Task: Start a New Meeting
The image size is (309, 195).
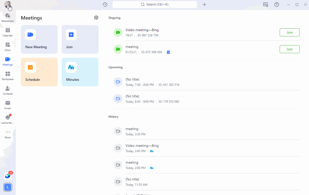Action: (39, 39)
